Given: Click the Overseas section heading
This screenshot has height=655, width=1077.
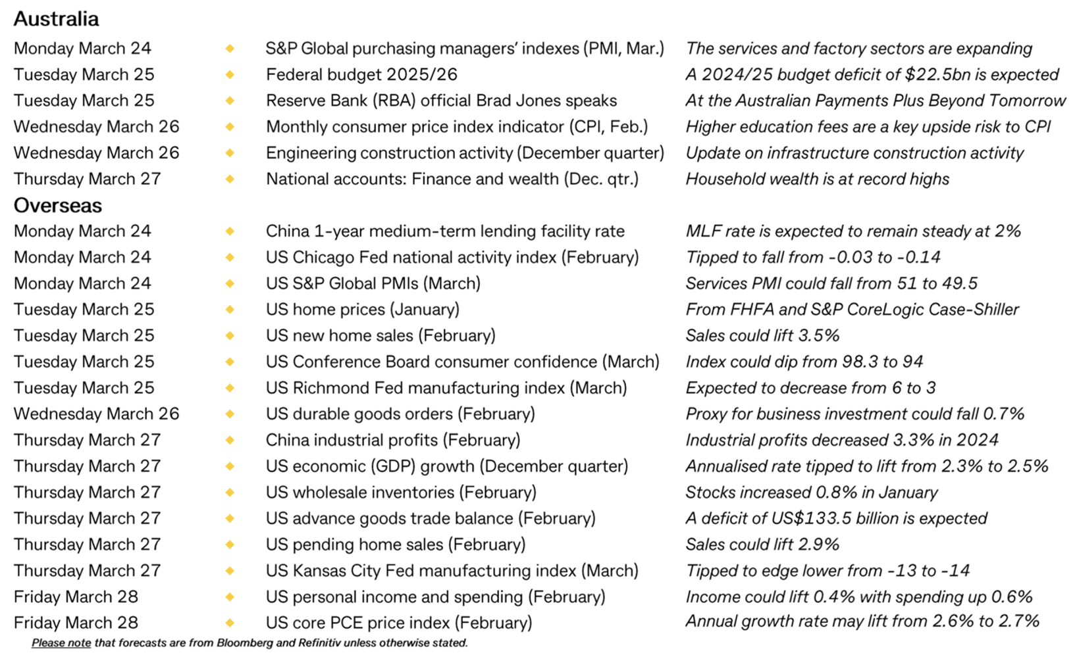Looking at the screenshot, I should (x=58, y=206).
